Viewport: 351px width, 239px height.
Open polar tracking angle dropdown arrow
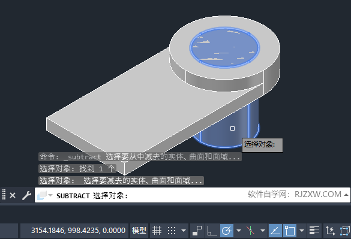(x=239, y=230)
